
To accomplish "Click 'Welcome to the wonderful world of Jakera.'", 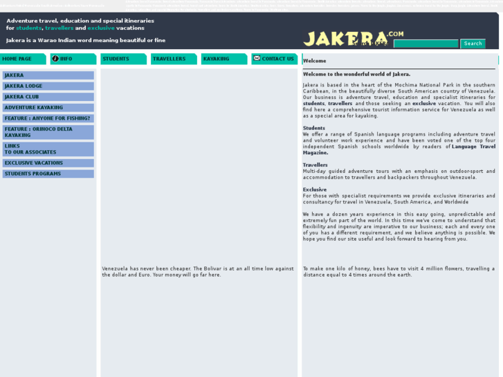I will point(356,75).
